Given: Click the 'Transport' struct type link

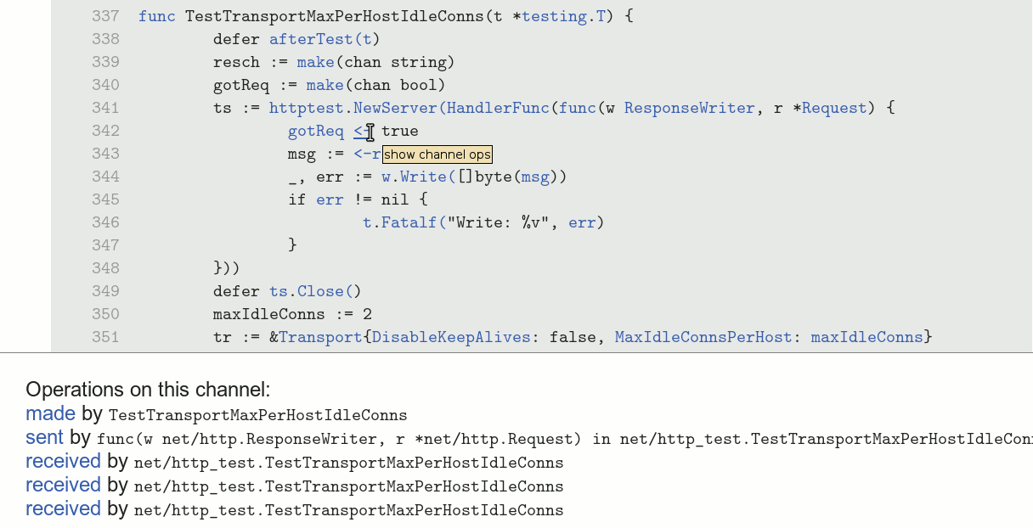Looking at the screenshot, I should [x=320, y=337].
